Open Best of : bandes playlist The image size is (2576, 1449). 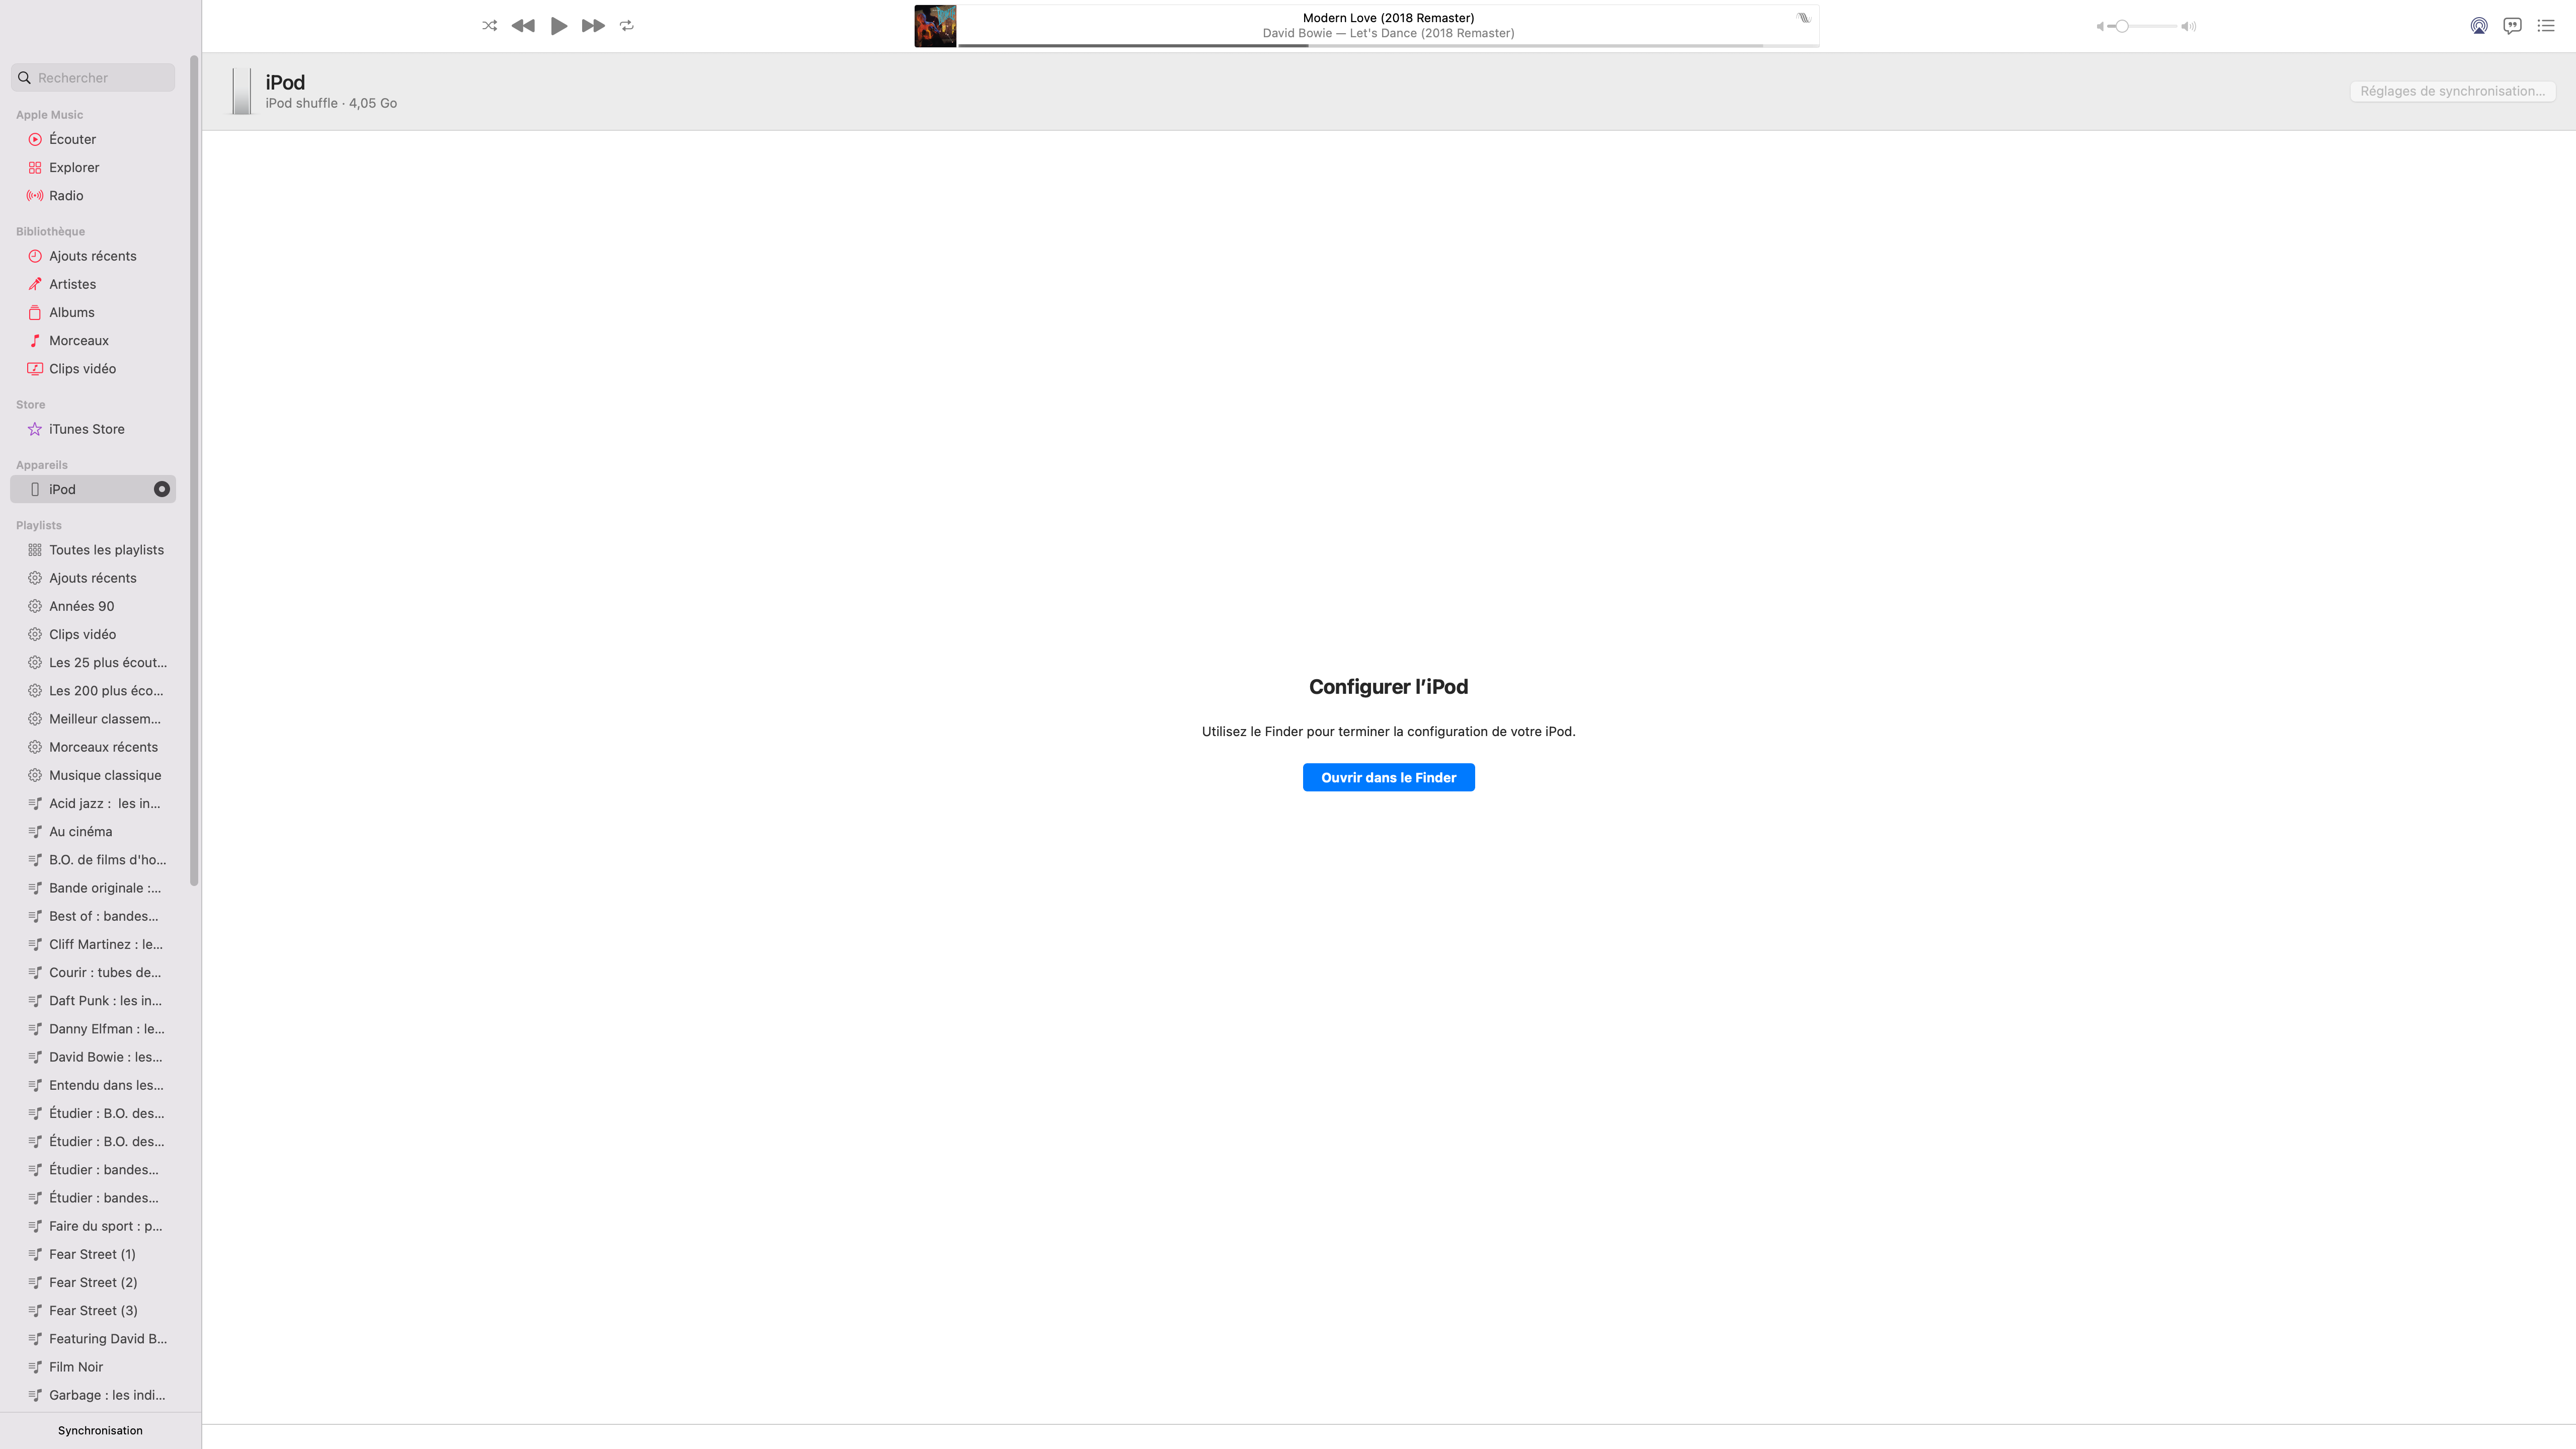[x=93, y=916]
